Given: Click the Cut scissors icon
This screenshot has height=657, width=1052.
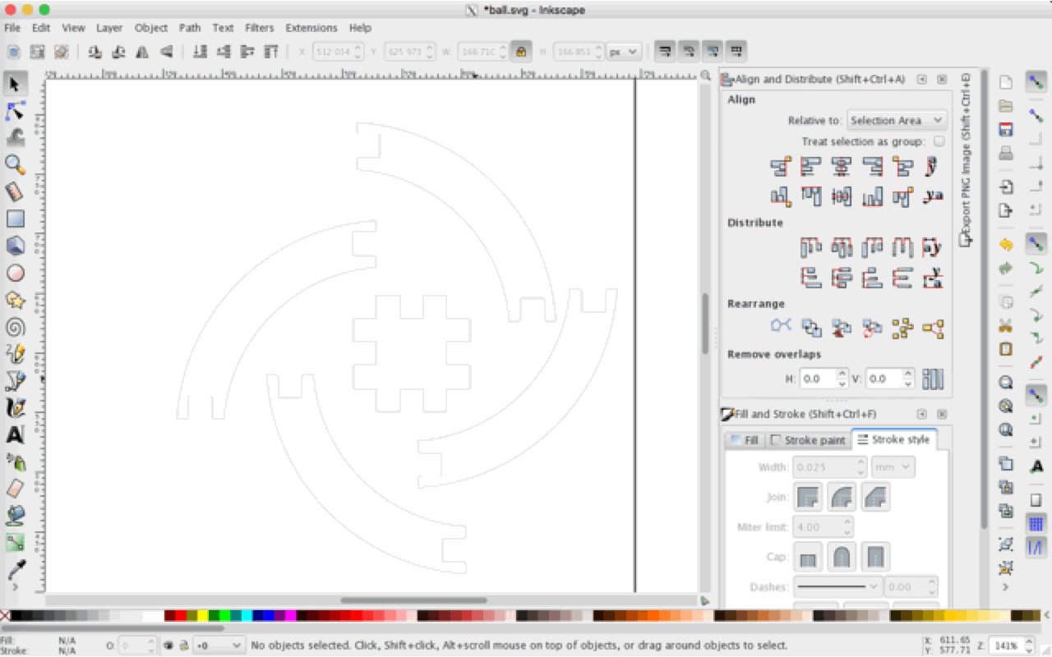Looking at the screenshot, I should pyautogui.click(x=1005, y=325).
